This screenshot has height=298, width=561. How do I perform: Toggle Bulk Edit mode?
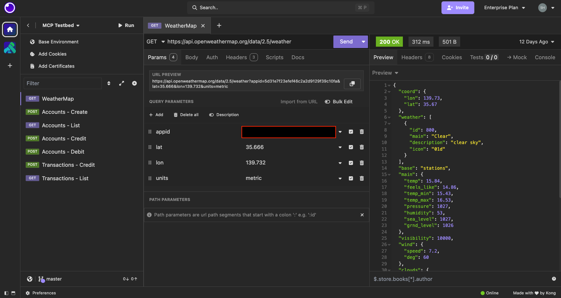click(x=339, y=102)
